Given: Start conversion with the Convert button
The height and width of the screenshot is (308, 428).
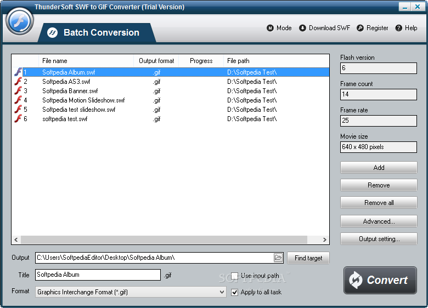Looking at the screenshot, I should 380,280.
